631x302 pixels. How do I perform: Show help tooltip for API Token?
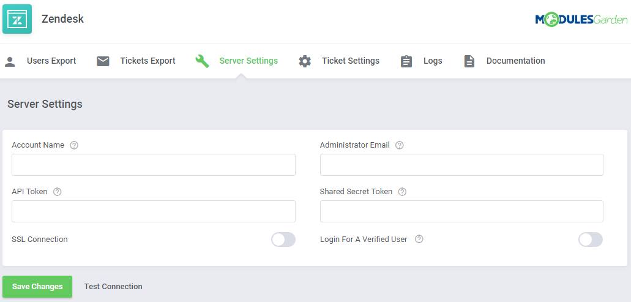click(x=57, y=192)
